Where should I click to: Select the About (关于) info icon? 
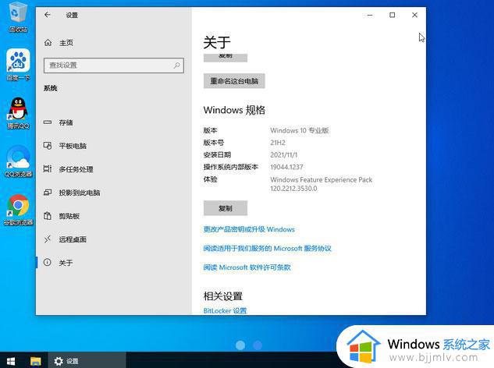pos(48,262)
